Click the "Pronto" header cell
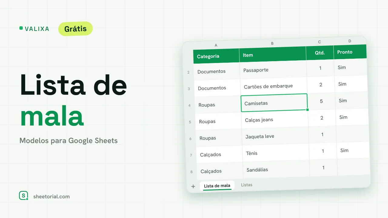Viewport: 388px width, 218px height. (350, 52)
